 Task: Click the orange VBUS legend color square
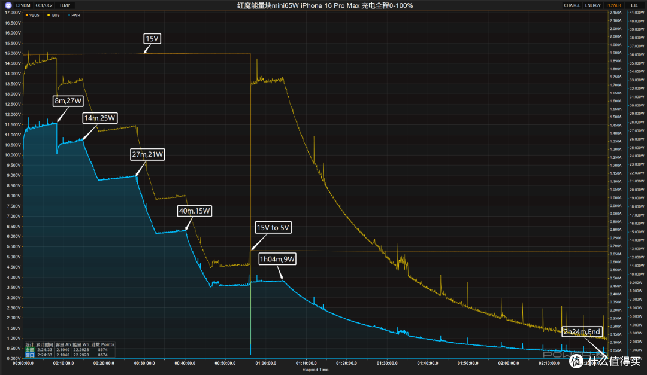click(27, 15)
